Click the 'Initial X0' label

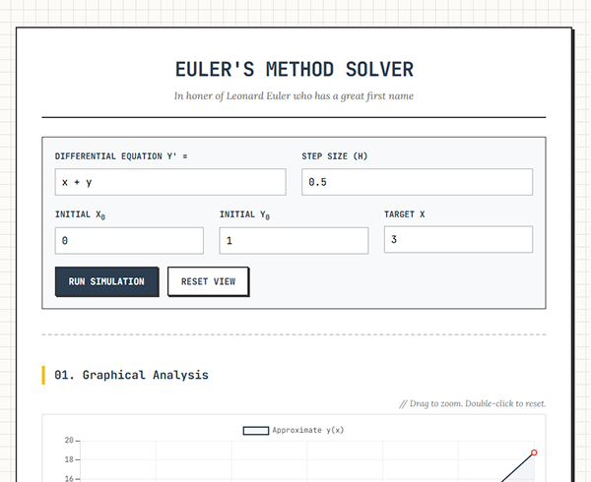click(x=81, y=214)
